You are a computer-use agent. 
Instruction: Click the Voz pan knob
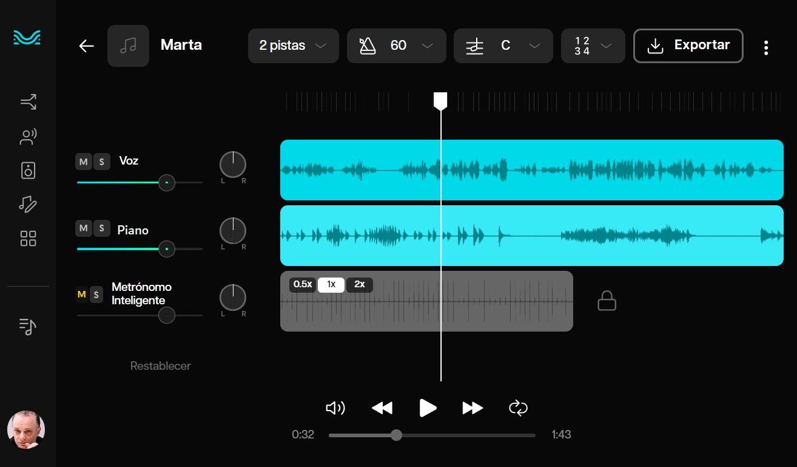233,165
